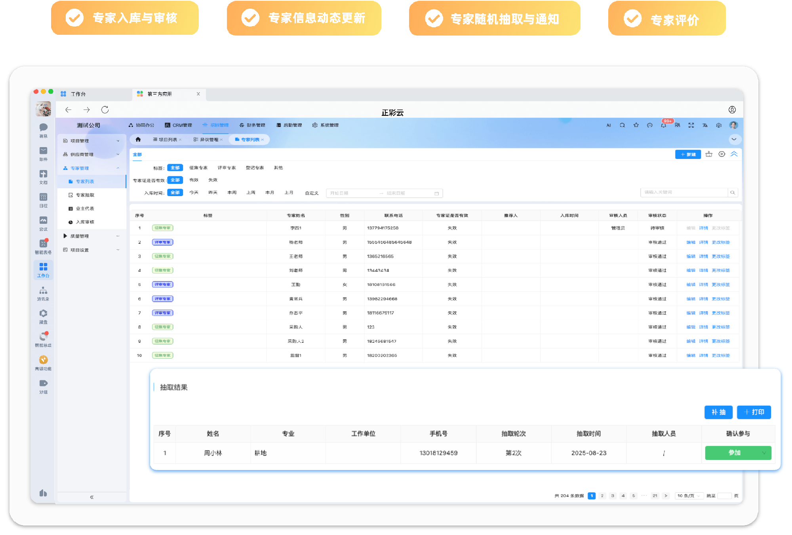
Task: Click the 智能表格 icon in left sidebar
Action: (43, 244)
